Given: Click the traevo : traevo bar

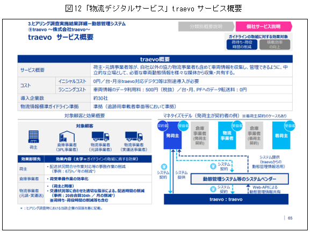Looking at the screenshot, I should pyautogui.click(x=226, y=199).
